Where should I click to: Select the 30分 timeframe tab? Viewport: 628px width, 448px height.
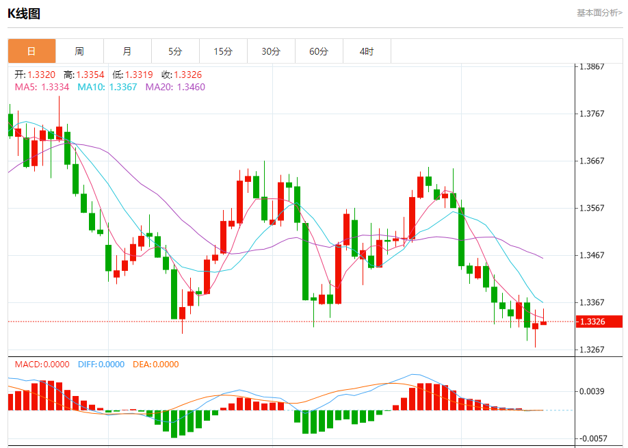point(271,51)
